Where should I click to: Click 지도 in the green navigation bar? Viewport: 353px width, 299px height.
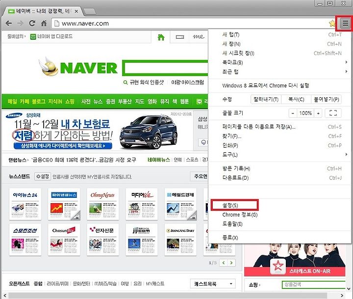[x=140, y=102]
